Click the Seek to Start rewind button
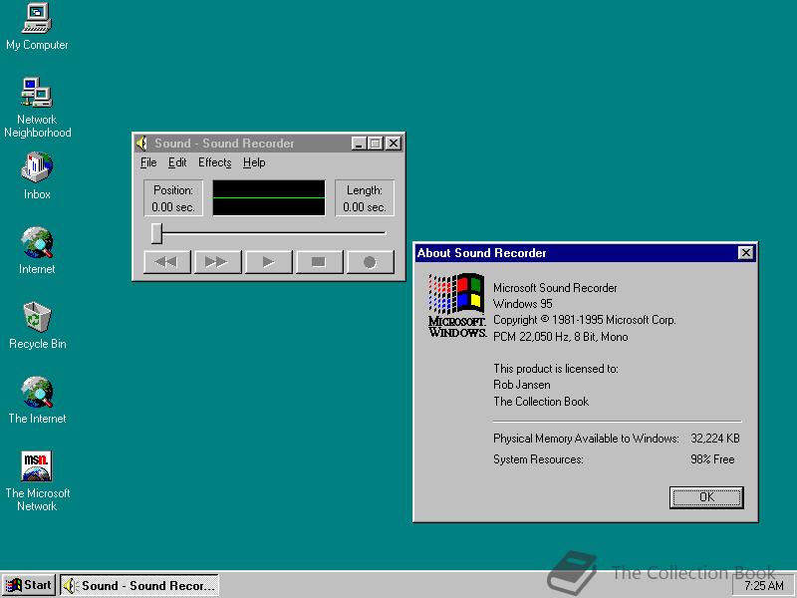The width and height of the screenshot is (797, 598). coord(166,262)
